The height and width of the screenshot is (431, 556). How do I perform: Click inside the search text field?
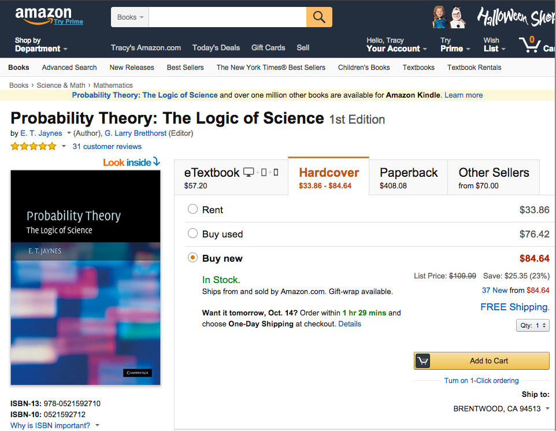(227, 17)
